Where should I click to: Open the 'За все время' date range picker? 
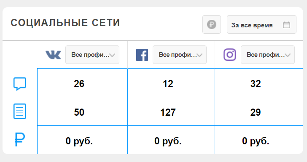(261, 24)
